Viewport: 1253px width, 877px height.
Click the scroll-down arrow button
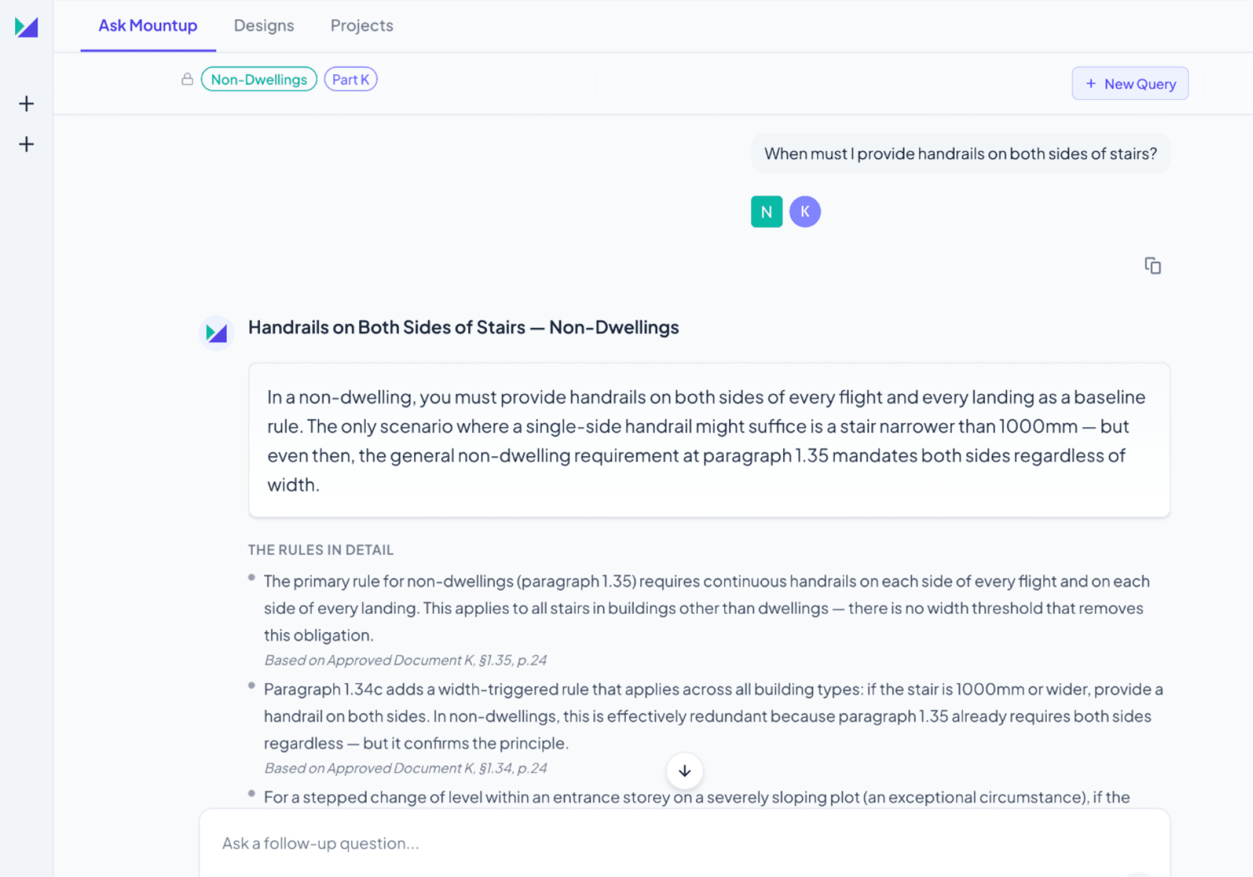(x=684, y=771)
